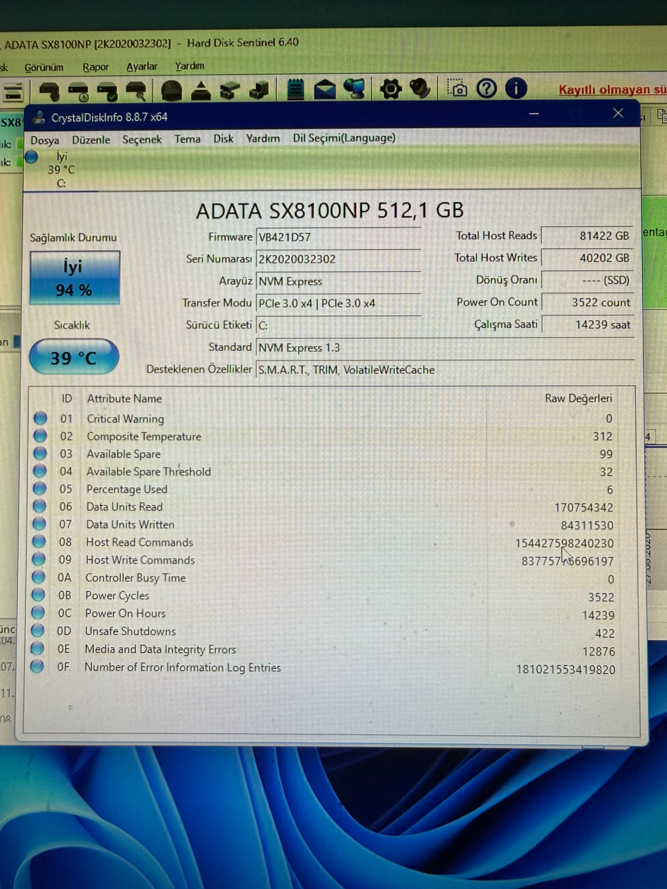Open the Seçenek menu
The image size is (667, 889).
pyautogui.click(x=142, y=140)
